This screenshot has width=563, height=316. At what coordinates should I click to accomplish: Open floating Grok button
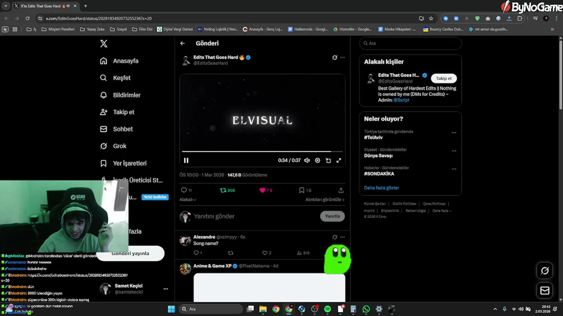click(x=545, y=271)
